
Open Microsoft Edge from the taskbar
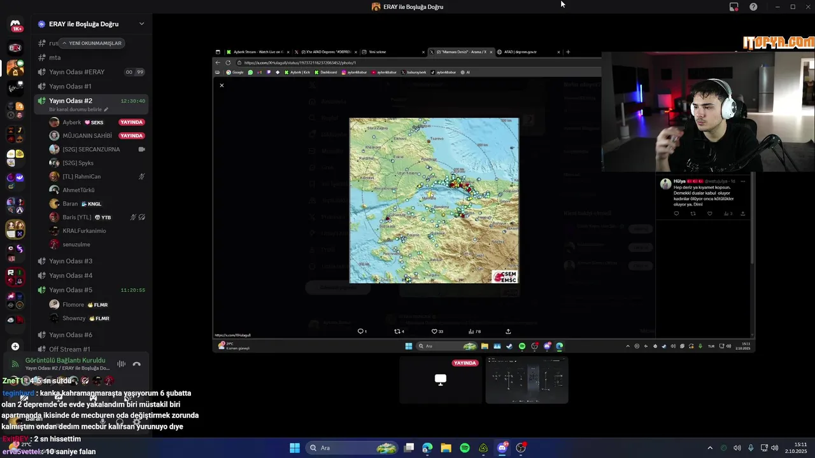427,448
